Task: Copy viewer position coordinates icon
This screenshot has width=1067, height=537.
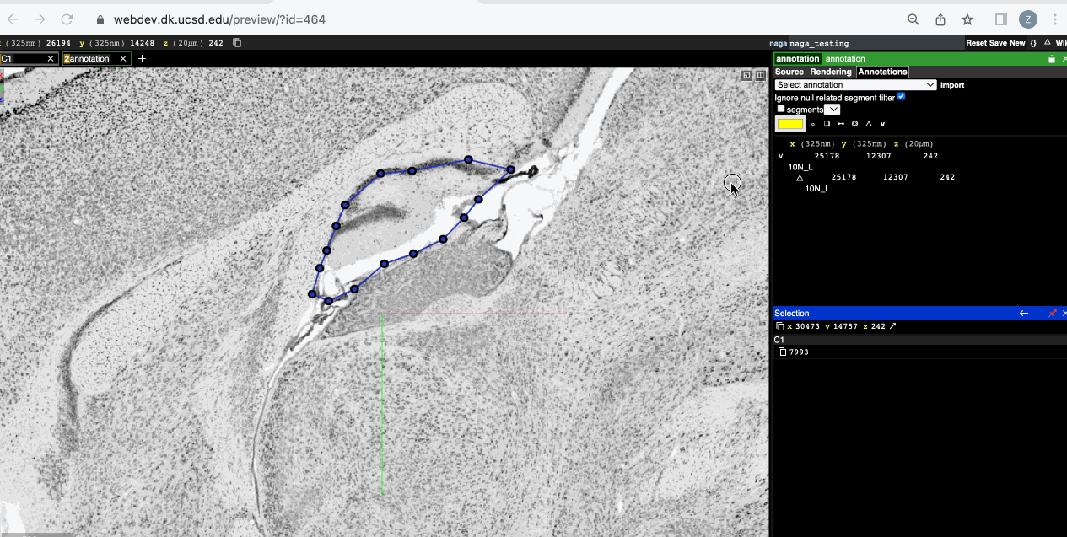Action: (x=237, y=43)
